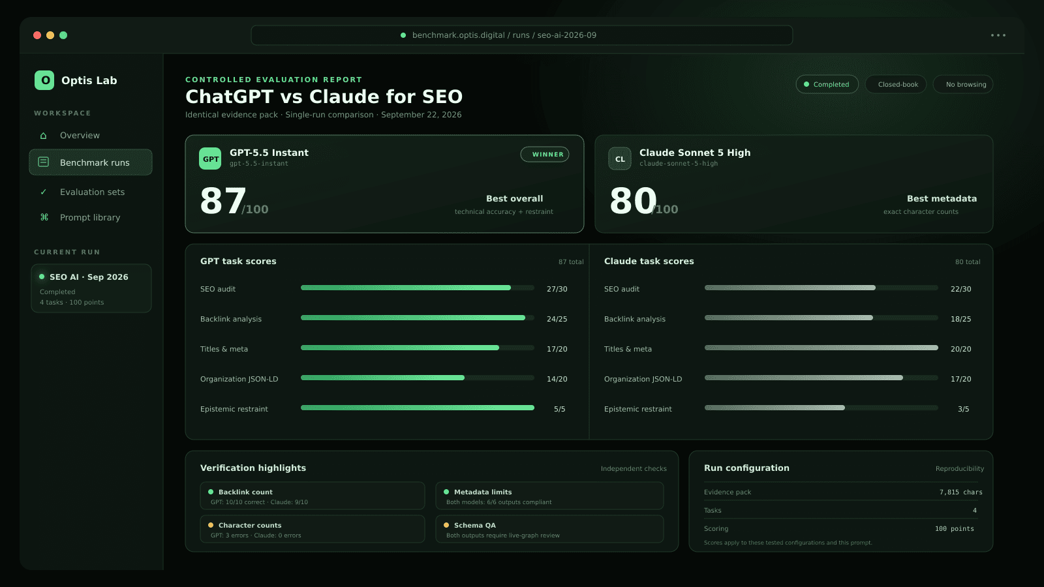The height and width of the screenshot is (587, 1044).
Task: Click the GPT Backlink analysis progress bar
Action: coord(418,318)
